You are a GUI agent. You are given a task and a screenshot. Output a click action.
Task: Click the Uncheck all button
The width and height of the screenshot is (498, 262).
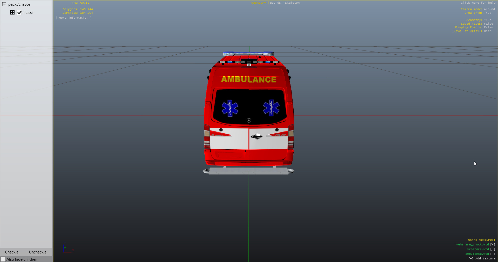coord(39,252)
